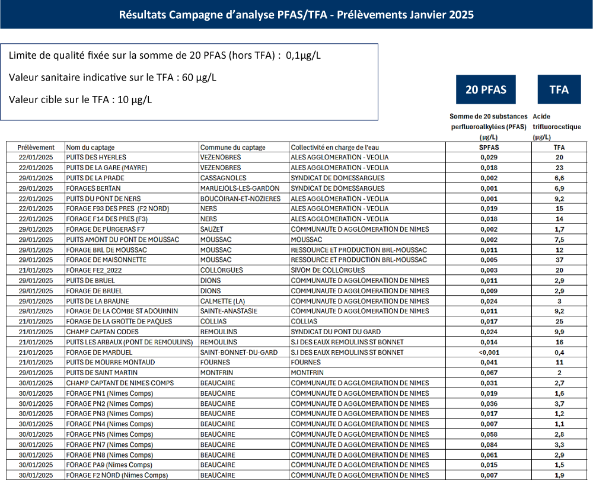Click SPFAS value <0,001
Image resolution: width=593 pixels, height=480 pixels.
coord(489,352)
